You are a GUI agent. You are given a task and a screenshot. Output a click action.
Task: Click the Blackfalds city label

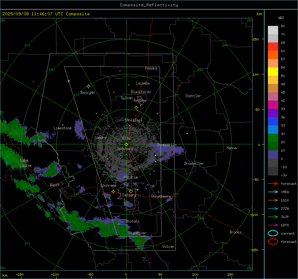(141, 92)
